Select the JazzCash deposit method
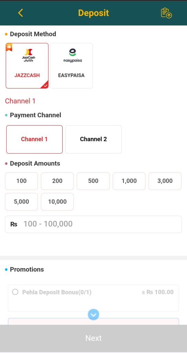187x353 pixels. pos(27,66)
